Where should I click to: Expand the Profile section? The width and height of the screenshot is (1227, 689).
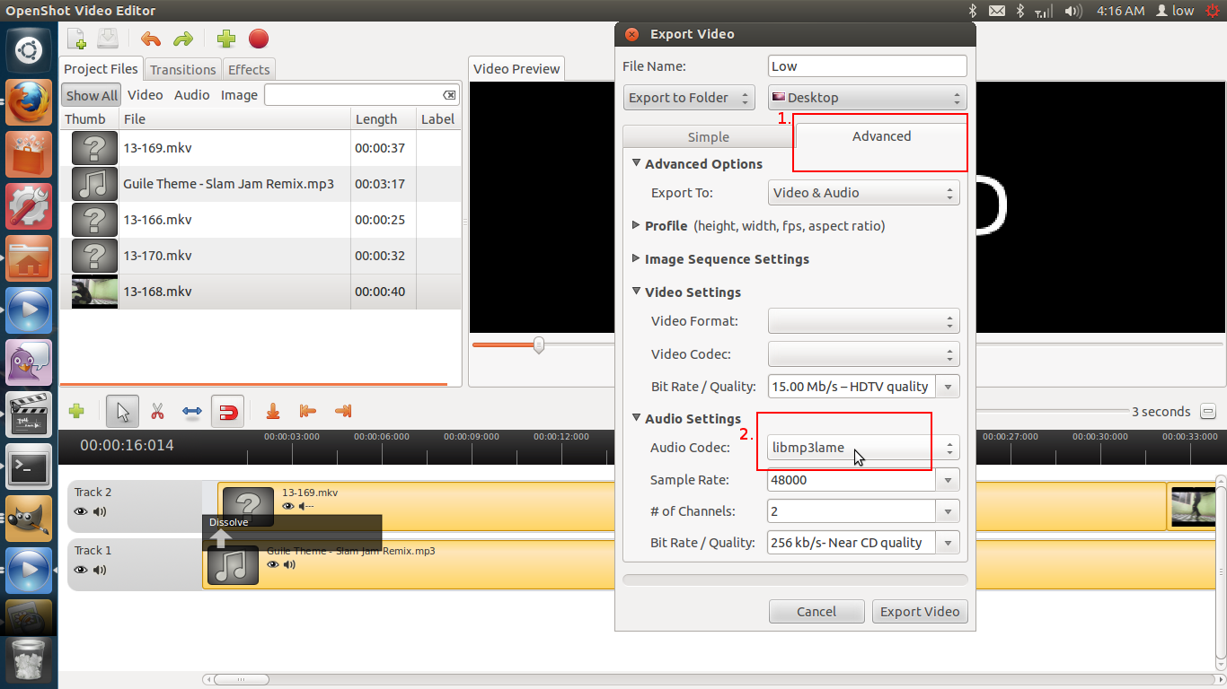[x=637, y=226]
